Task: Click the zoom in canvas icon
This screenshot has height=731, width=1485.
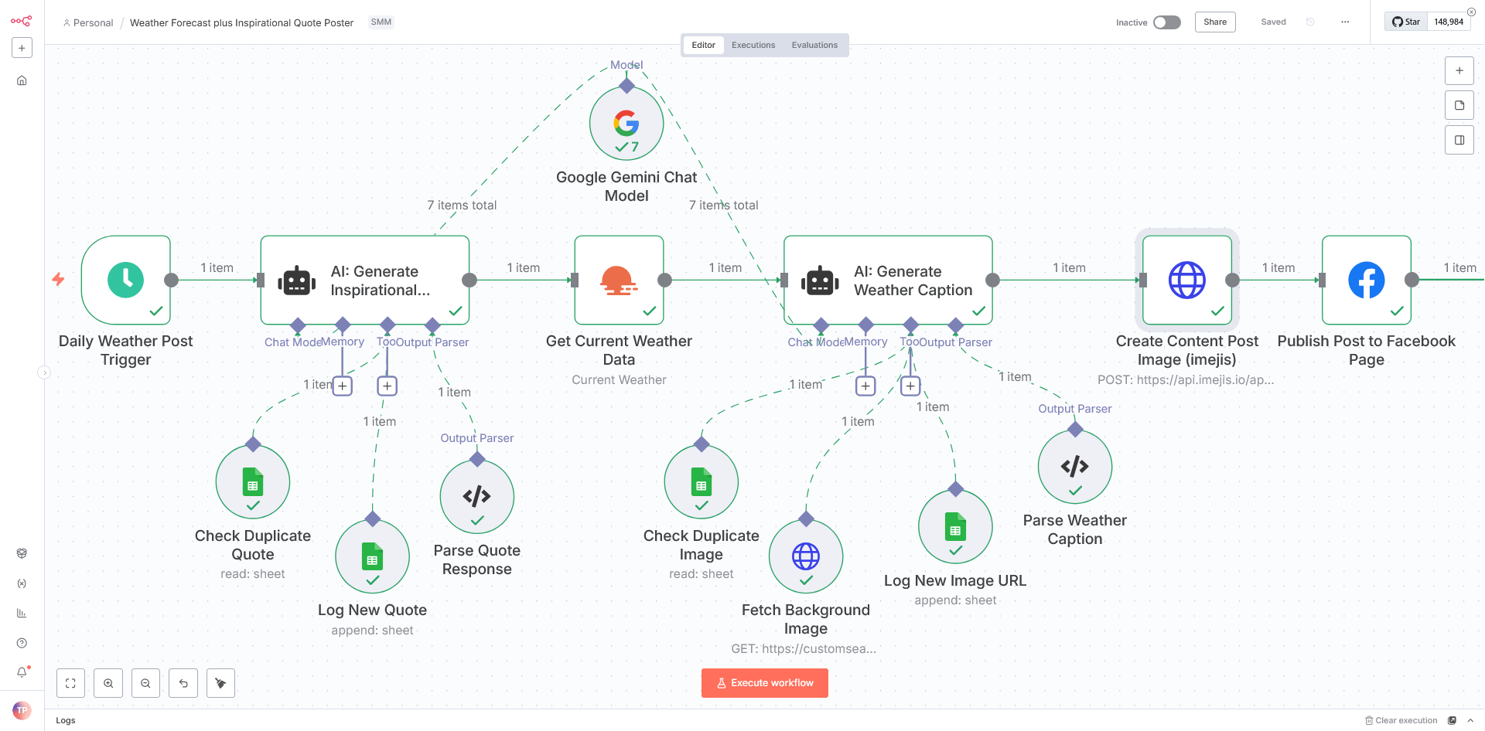Action: click(x=108, y=683)
